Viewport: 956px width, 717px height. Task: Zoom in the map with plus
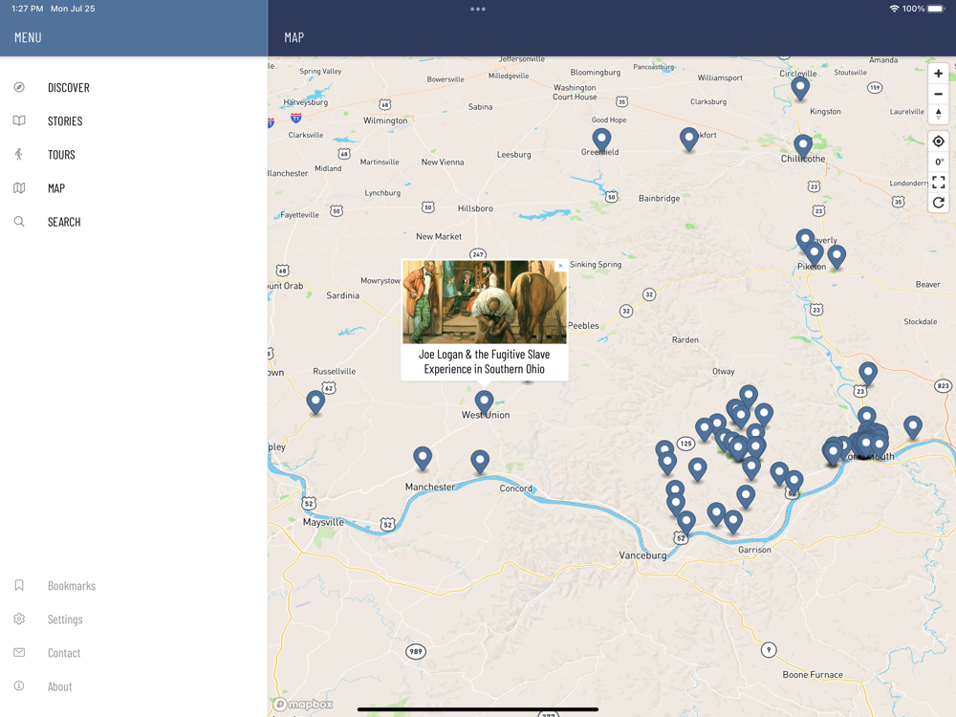[939, 74]
